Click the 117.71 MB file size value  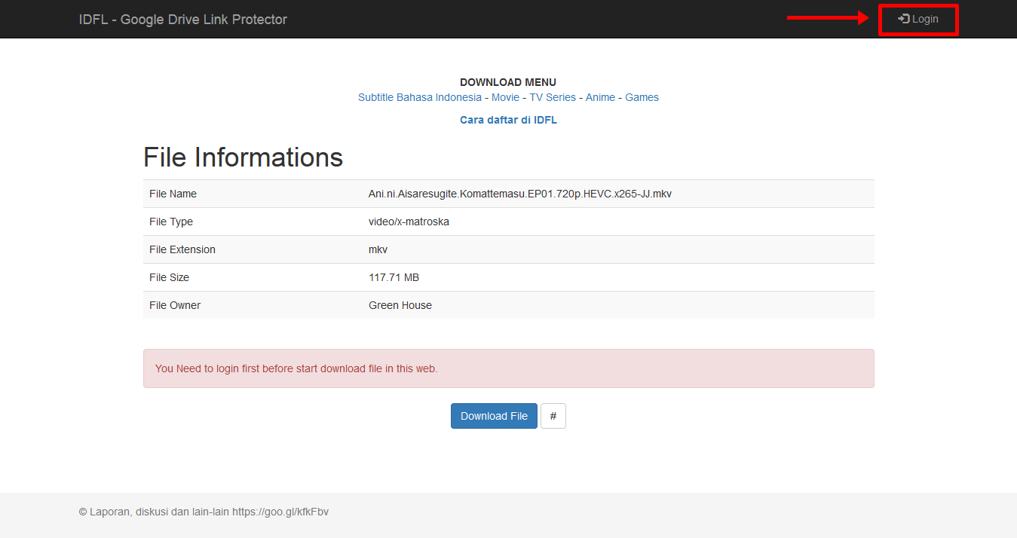tap(394, 277)
